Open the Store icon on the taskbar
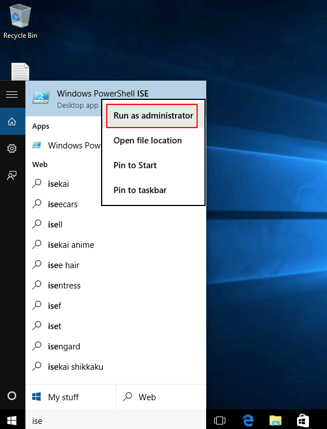The height and width of the screenshot is (429, 327). point(303,420)
